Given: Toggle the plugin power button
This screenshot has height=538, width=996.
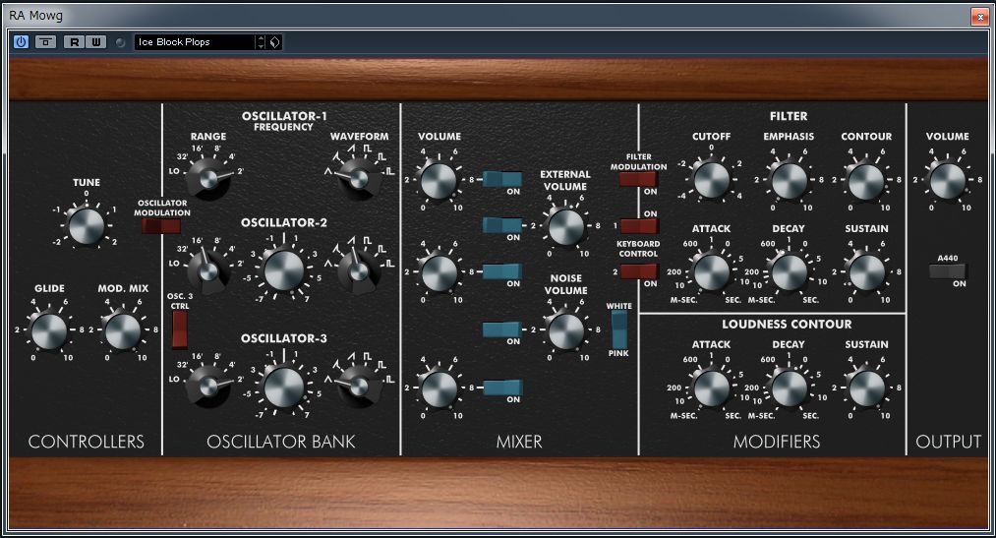Looking at the screenshot, I should [21, 42].
